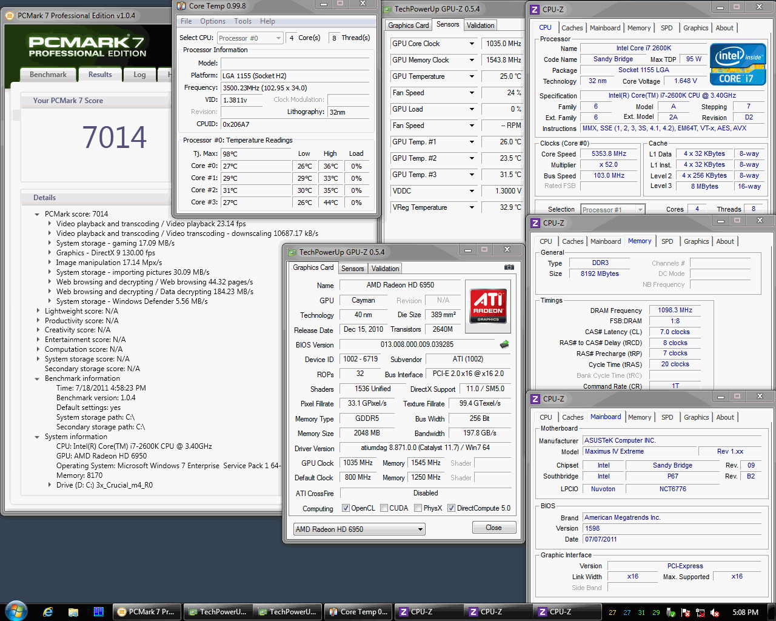
Task: Click the DRAM Frequency 1098.3 MHz value
Action: pos(675,310)
